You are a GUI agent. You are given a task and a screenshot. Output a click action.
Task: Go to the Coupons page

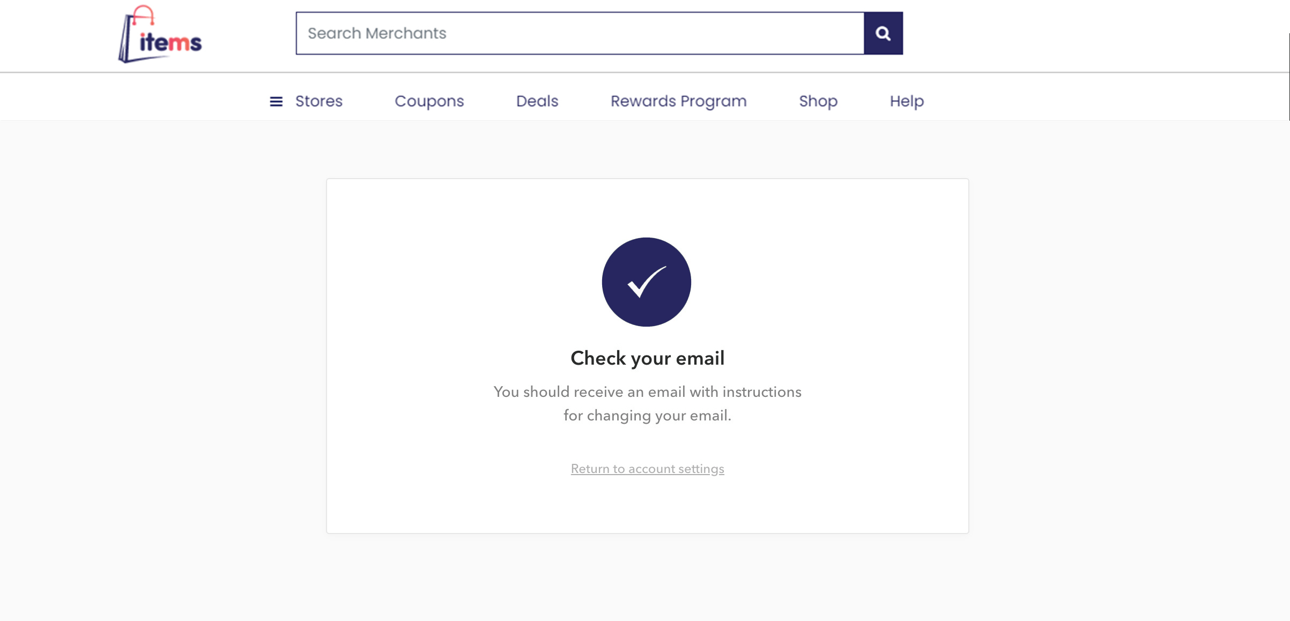pyautogui.click(x=429, y=101)
